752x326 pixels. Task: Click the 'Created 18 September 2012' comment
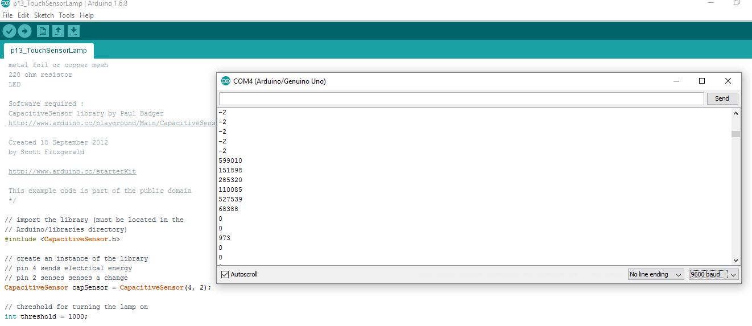58,142
